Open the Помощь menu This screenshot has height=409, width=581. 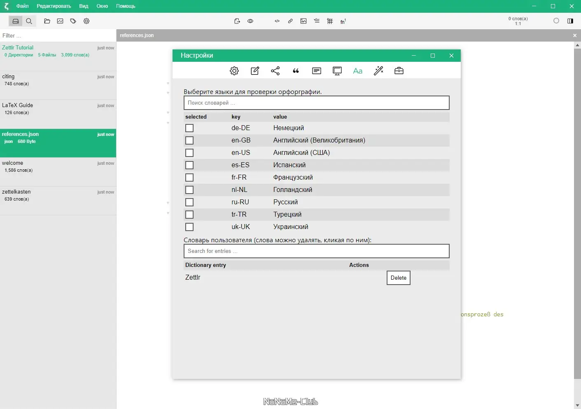pyautogui.click(x=126, y=6)
